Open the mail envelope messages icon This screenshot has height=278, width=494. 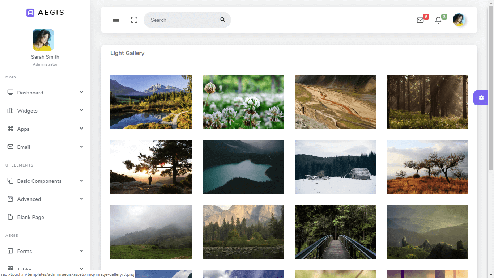[x=420, y=20]
